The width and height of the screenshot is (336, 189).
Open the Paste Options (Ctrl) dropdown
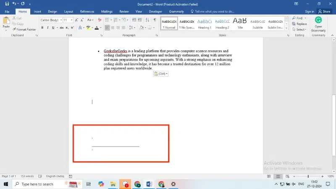coord(161,73)
